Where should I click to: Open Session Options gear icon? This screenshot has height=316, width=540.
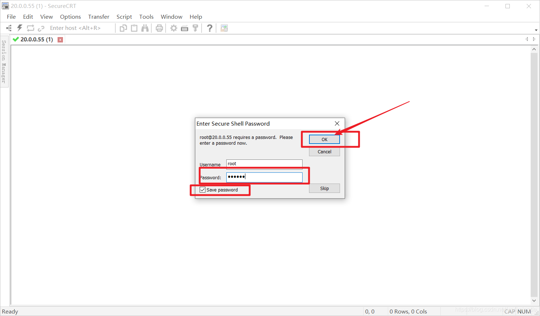pyautogui.click(x=174, y=28)
